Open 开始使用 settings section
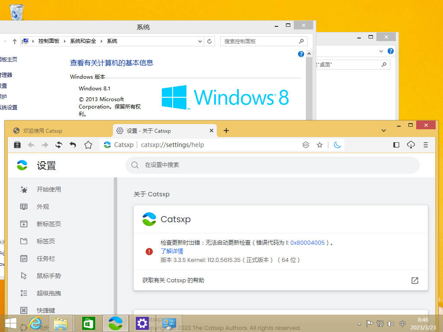This screenshot has height=332, width=443. point(48,189)
